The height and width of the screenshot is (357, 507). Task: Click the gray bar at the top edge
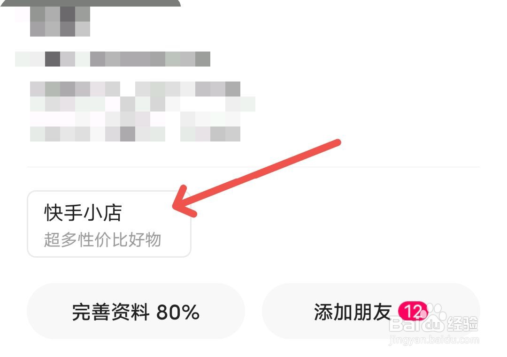click(90, 3)
